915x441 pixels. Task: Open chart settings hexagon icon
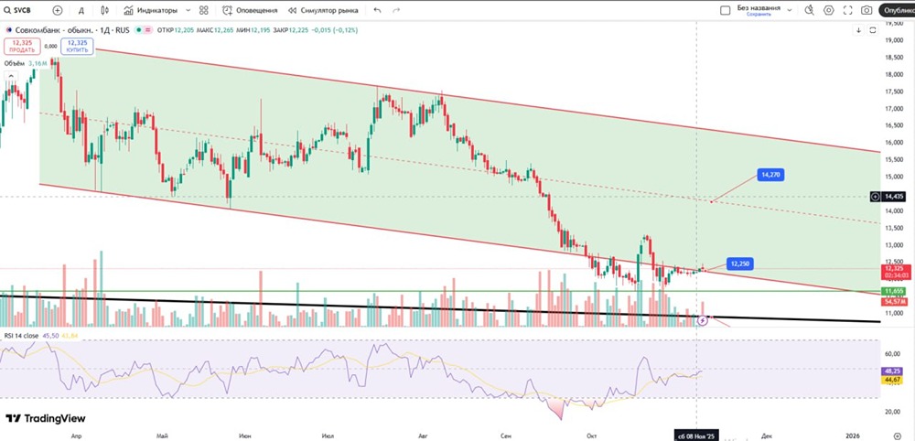point(829,10)
